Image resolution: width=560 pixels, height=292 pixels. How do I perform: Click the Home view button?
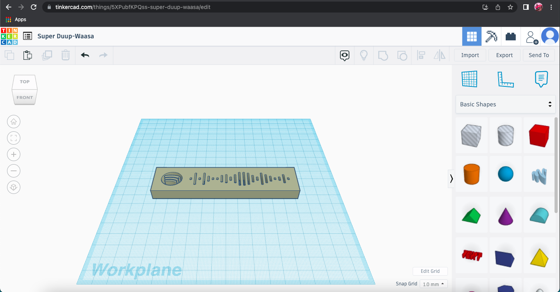click(14, 122)
